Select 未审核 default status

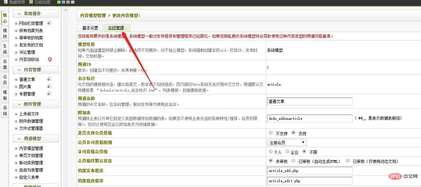271,161
